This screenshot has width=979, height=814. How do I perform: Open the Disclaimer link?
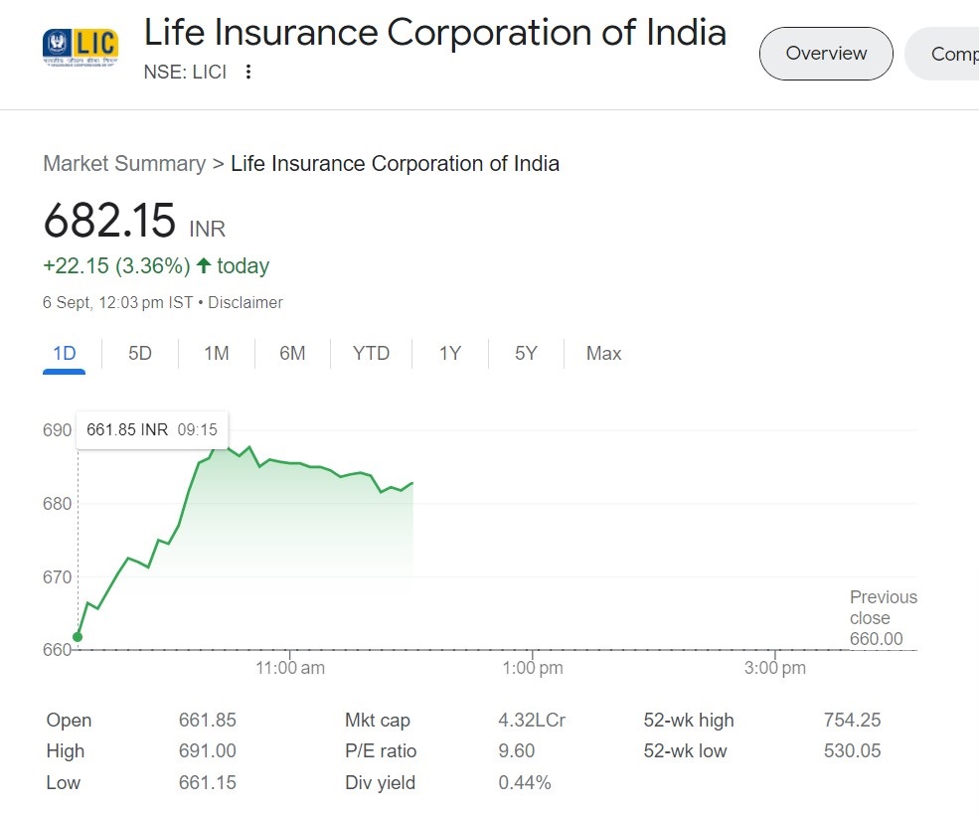pos(245,302)
